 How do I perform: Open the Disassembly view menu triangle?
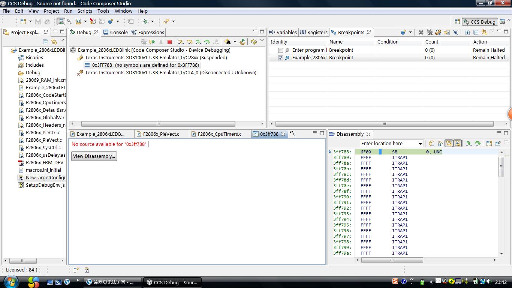click(506, 142)
